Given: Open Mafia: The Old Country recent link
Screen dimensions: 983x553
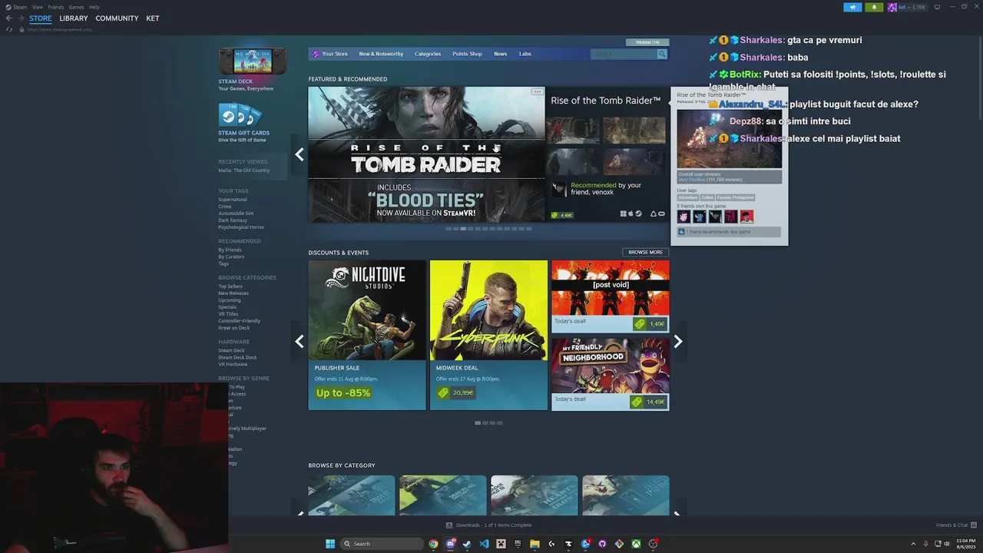Looking at the screenshot, I should pos(243,171).
